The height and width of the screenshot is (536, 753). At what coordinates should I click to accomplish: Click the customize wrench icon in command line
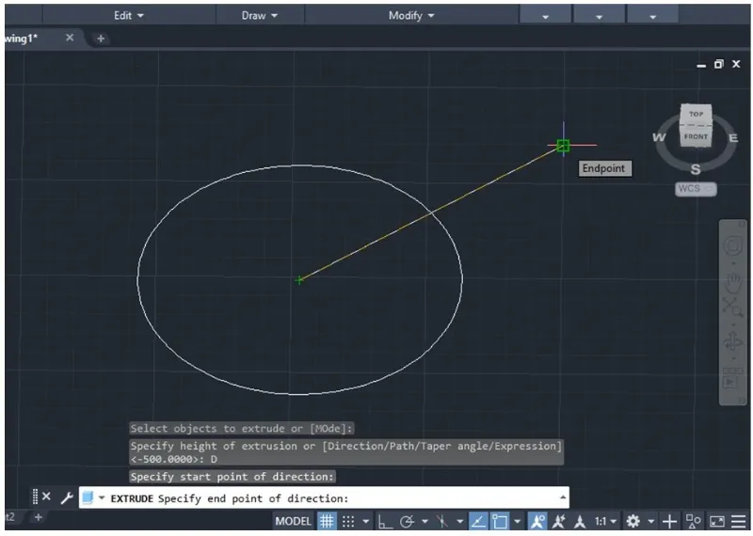(x=66, y=497)
